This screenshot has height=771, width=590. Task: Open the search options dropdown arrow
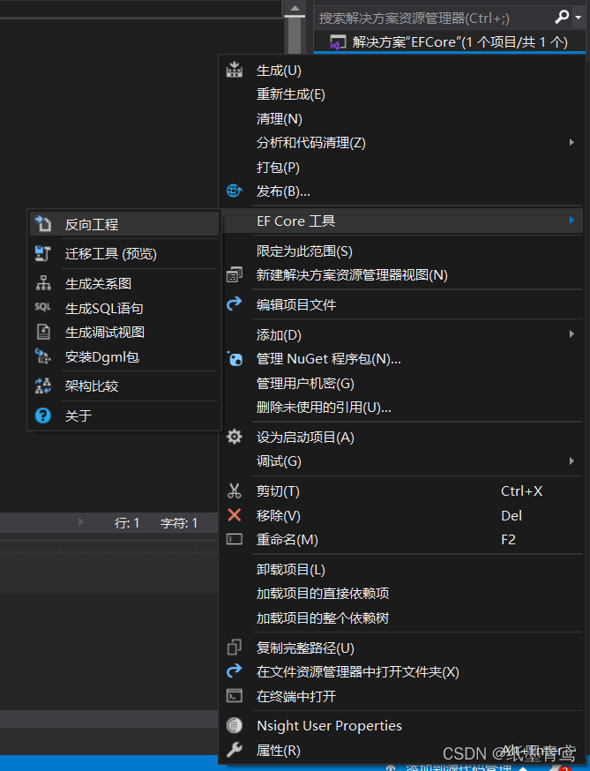coord(577,17)
